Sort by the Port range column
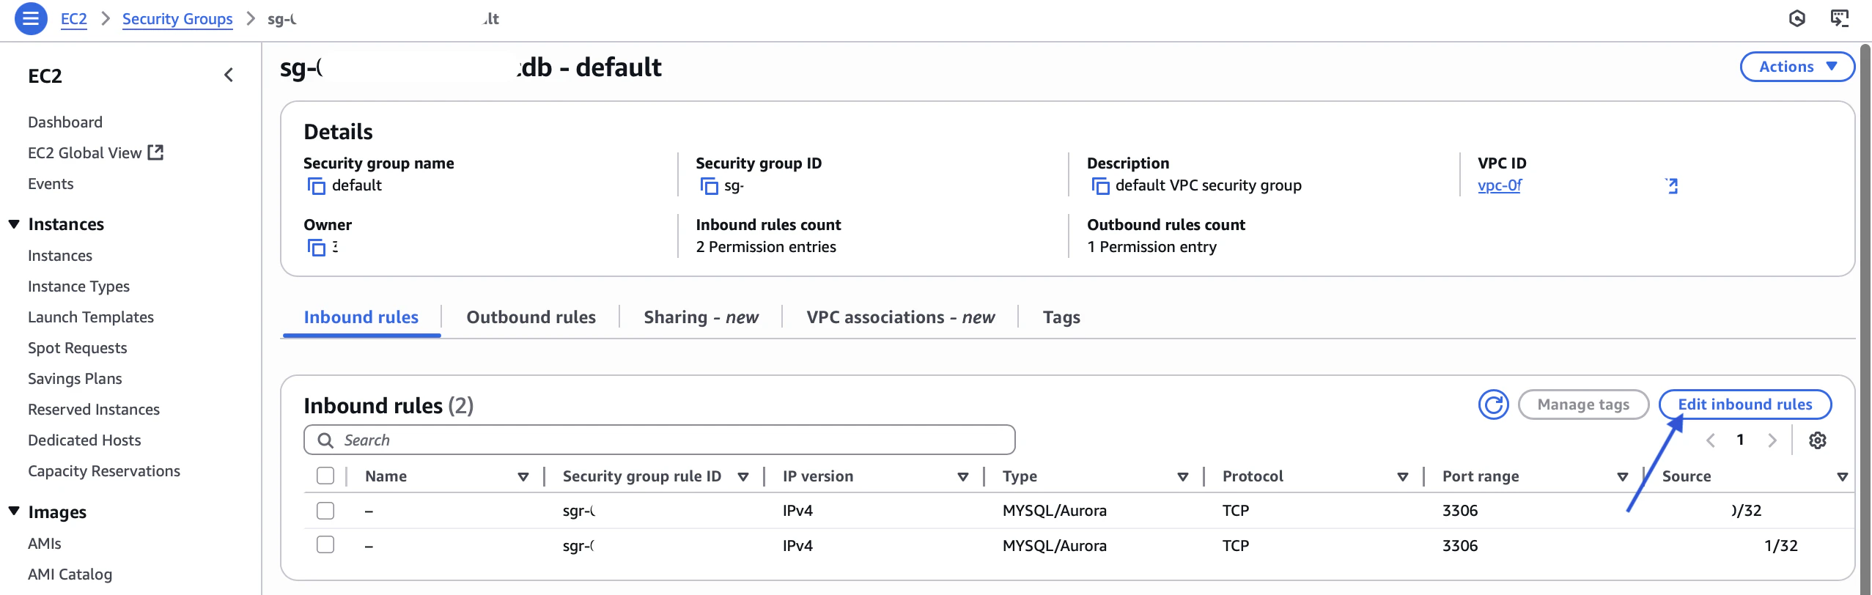Screen dimensions: 1872x595 pos(1623,477)
